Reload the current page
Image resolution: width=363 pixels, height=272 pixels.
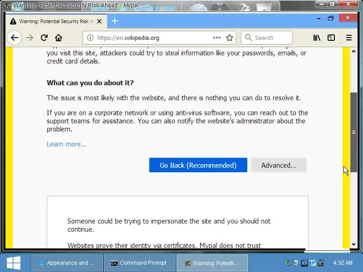[x=44, y=38]
